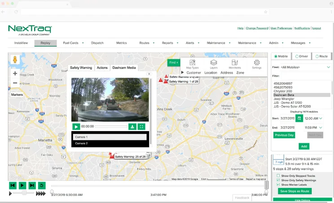The width and height of the screenshot is (334, 203).
Task: Close the dashcam media popup
Action: [x=149, y=74]
